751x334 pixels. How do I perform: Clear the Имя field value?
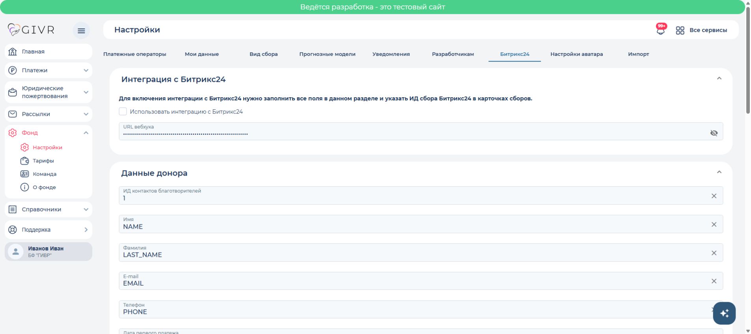714,225
